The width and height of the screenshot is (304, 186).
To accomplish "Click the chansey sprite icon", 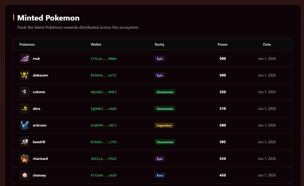I will (25, 175).
